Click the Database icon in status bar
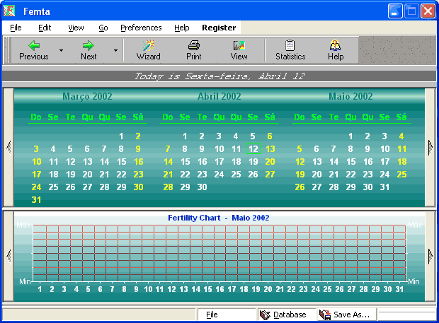 tap(265, 315)
